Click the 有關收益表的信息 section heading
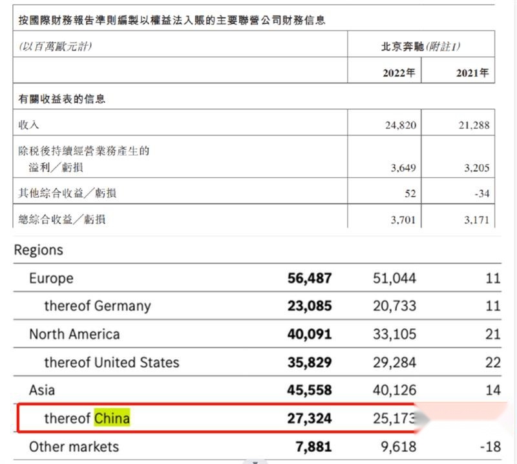 61,99
